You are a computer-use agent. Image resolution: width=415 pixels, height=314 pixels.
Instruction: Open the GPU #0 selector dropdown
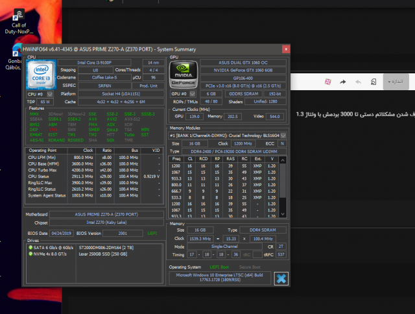click(183, 93)
